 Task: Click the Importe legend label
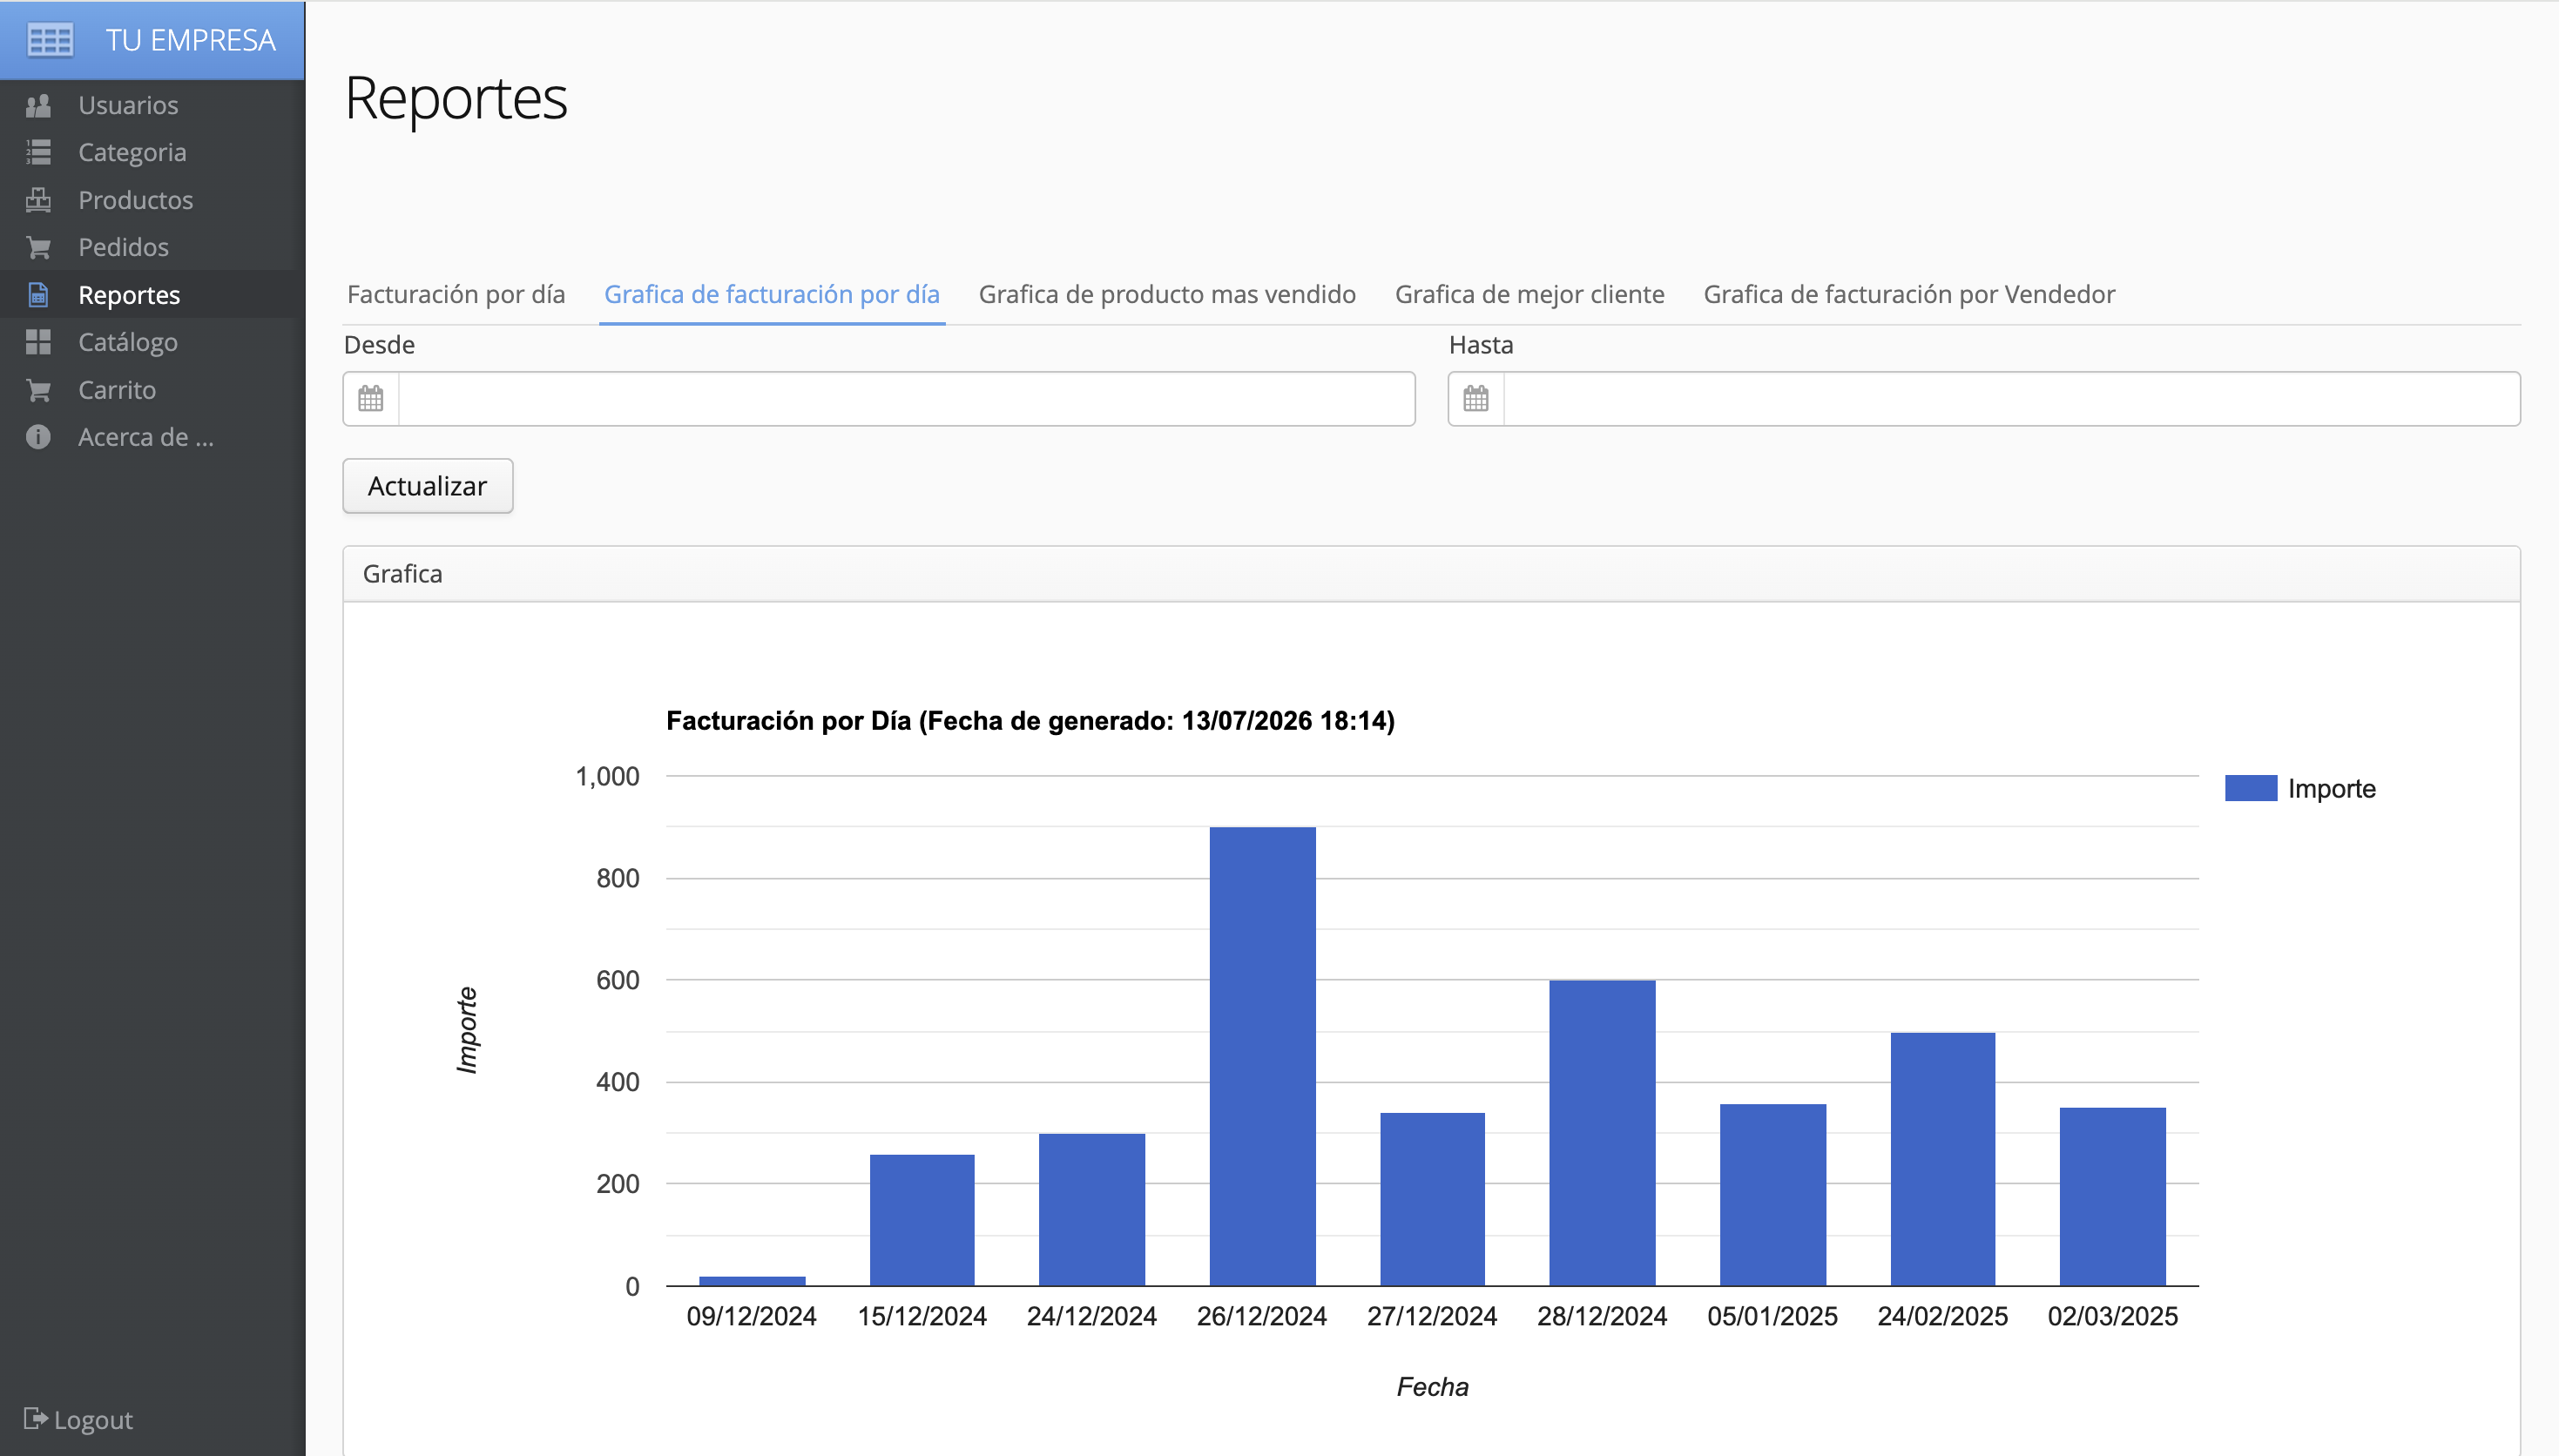tap(2331, 789)
